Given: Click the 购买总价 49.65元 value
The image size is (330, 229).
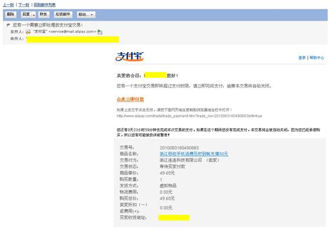Looking at the screenshot, I should pos(167,198).
